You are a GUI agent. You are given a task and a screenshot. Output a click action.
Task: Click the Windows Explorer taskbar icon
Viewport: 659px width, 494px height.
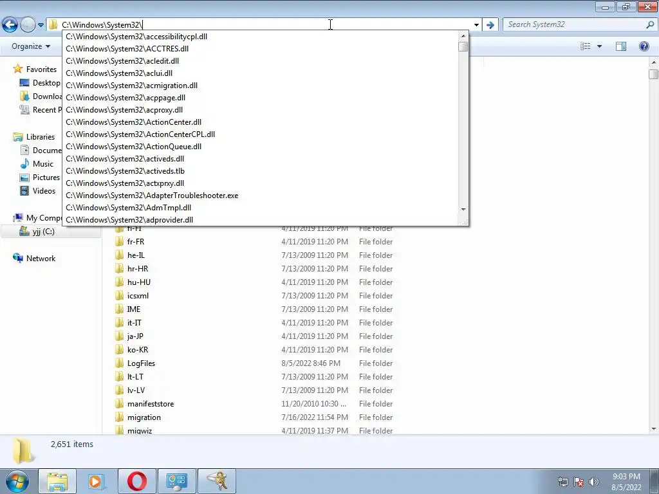(57, 481)
